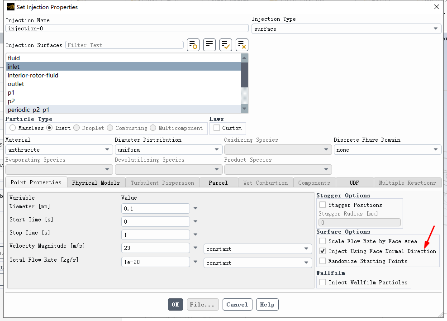Select periodic_p2_p1 in the surfaces list
This screenshot has height=321, width=447.
124,110
